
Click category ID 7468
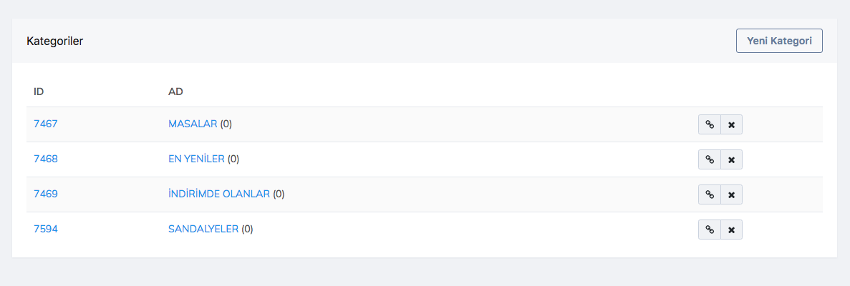46,159
